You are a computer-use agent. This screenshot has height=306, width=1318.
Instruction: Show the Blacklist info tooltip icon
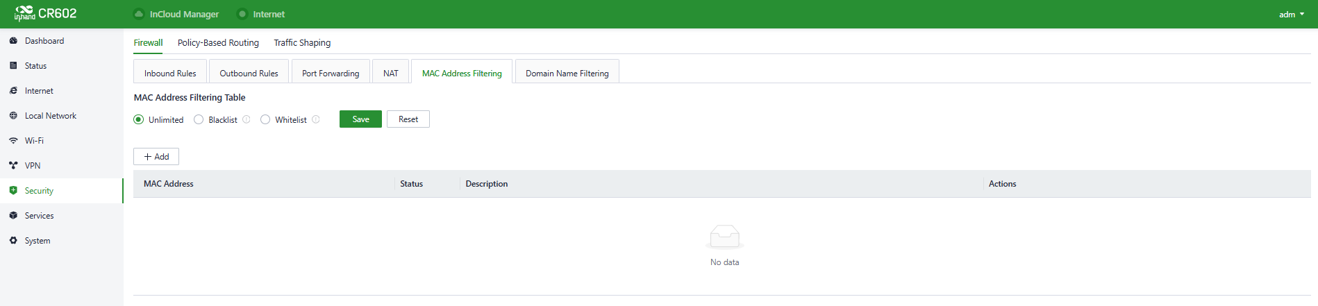click(x=247, y=119)
